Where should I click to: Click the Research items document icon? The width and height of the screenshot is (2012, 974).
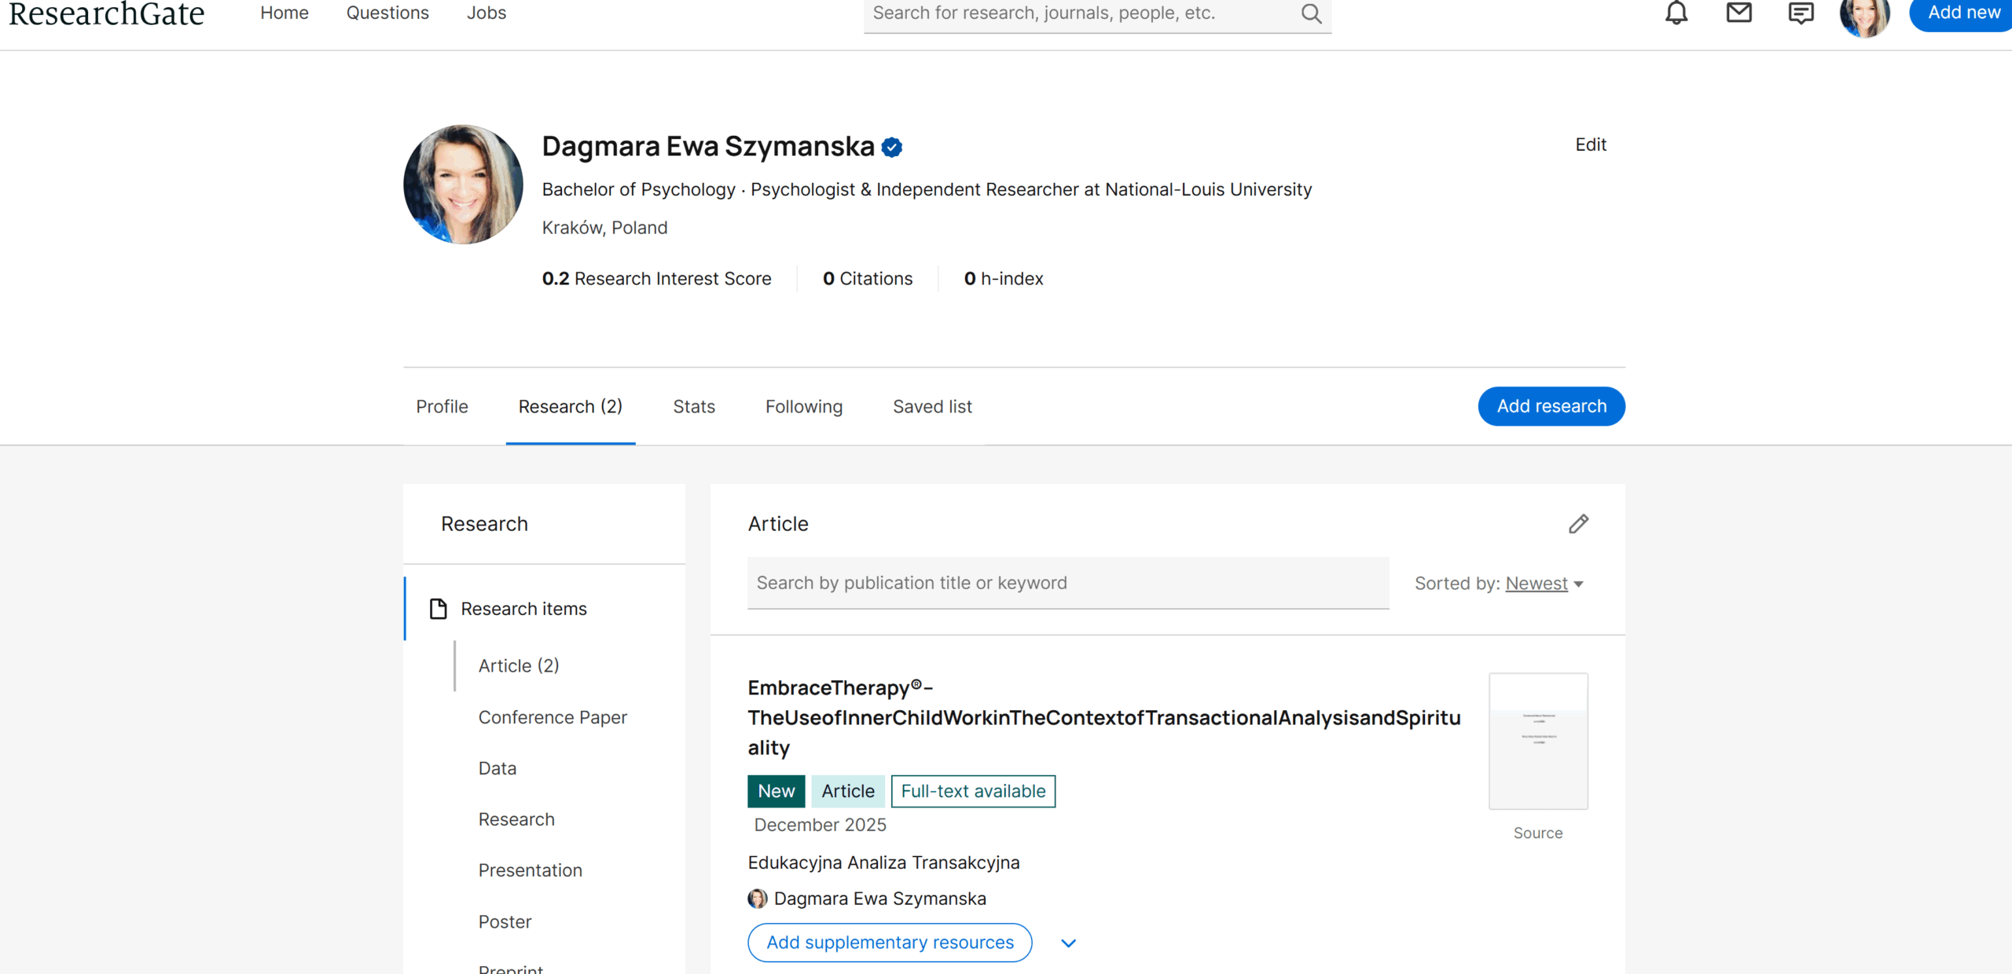pos(439,609)
